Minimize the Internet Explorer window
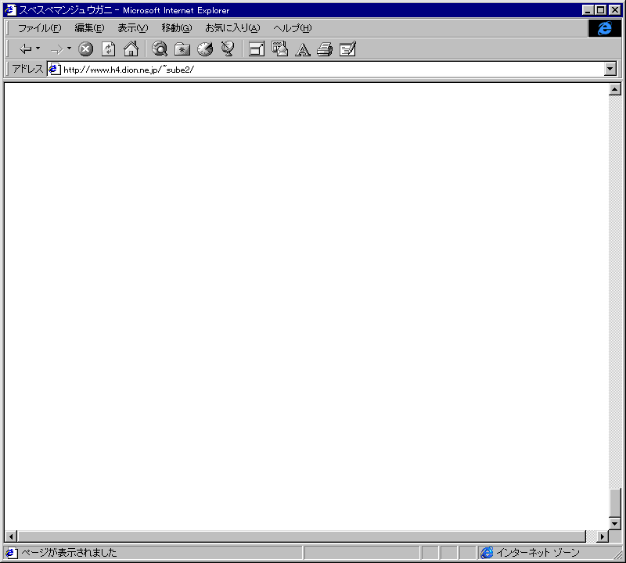This screenshot has width=626, height=563. [x=588, y=10]
